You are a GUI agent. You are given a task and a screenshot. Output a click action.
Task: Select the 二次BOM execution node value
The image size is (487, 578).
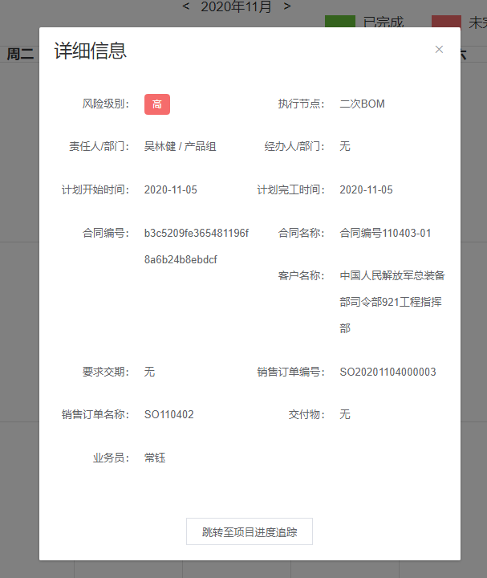click(x=363, y=104)
